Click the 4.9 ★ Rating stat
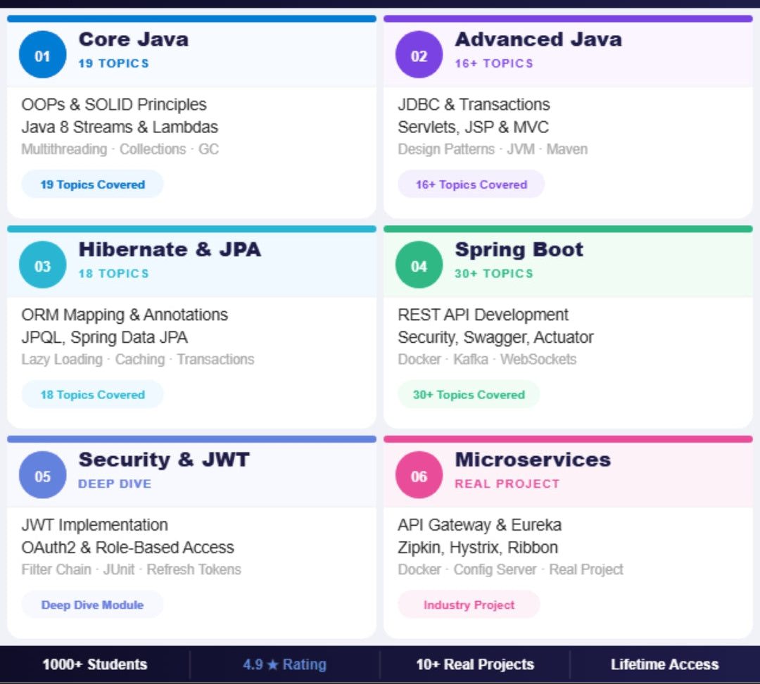The height and width of the screenshot is (684, 760). [285, 664]
